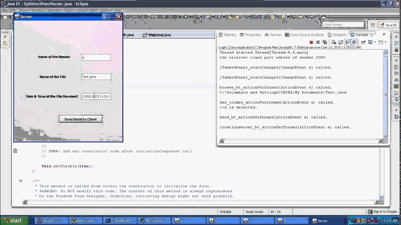Select the Server window taskbar button
The image size is (401, 225).
326,221
